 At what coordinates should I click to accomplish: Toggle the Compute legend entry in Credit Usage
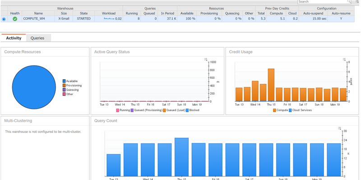coord(281,110)
